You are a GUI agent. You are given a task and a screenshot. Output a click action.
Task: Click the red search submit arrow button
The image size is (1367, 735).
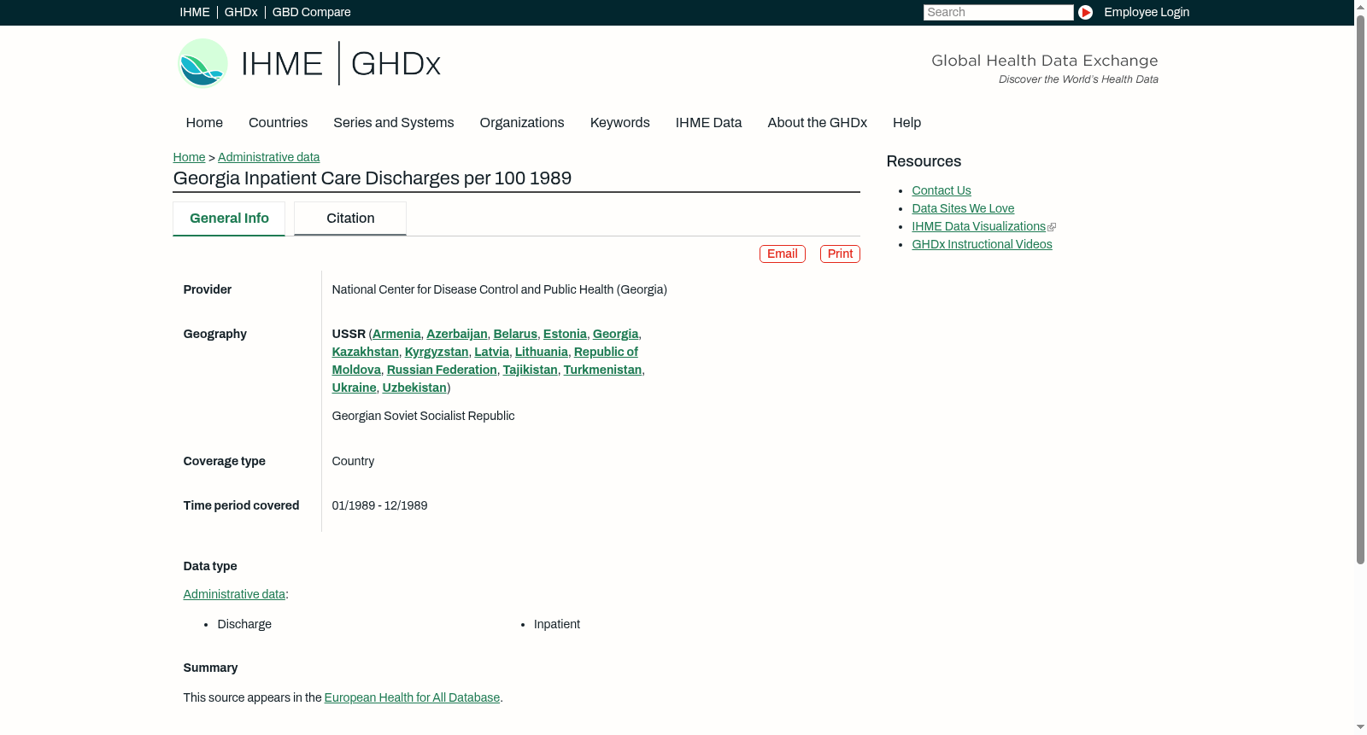pyautogui.click(x=1085, y=12)
